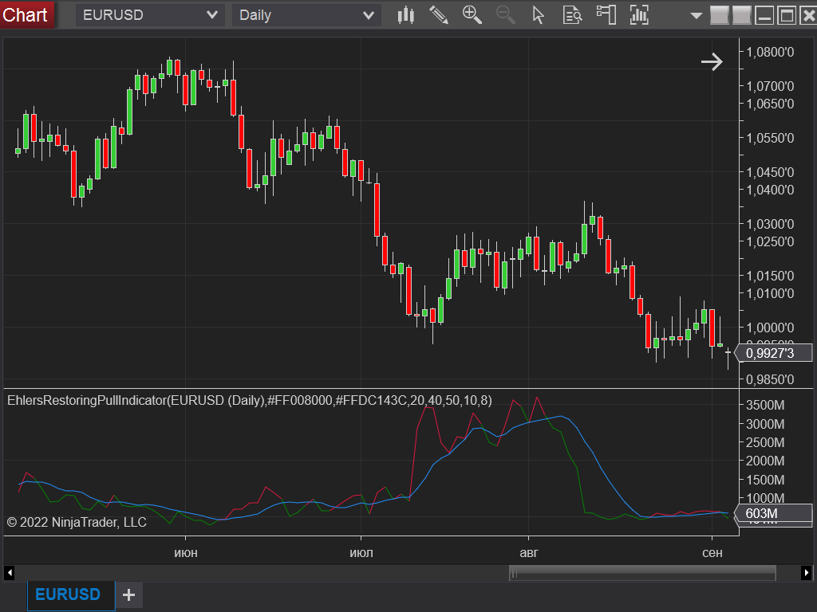
Task: Click the zoom out magnifier icon
Action: click(505, 14)
